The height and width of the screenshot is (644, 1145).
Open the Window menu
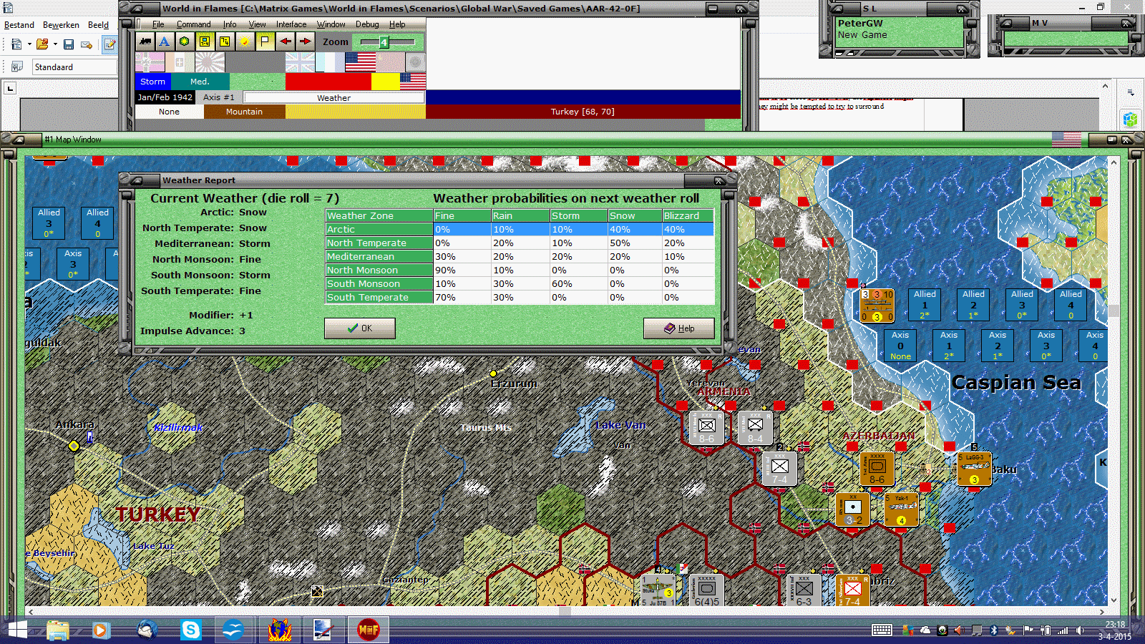(x=331, y=24)
